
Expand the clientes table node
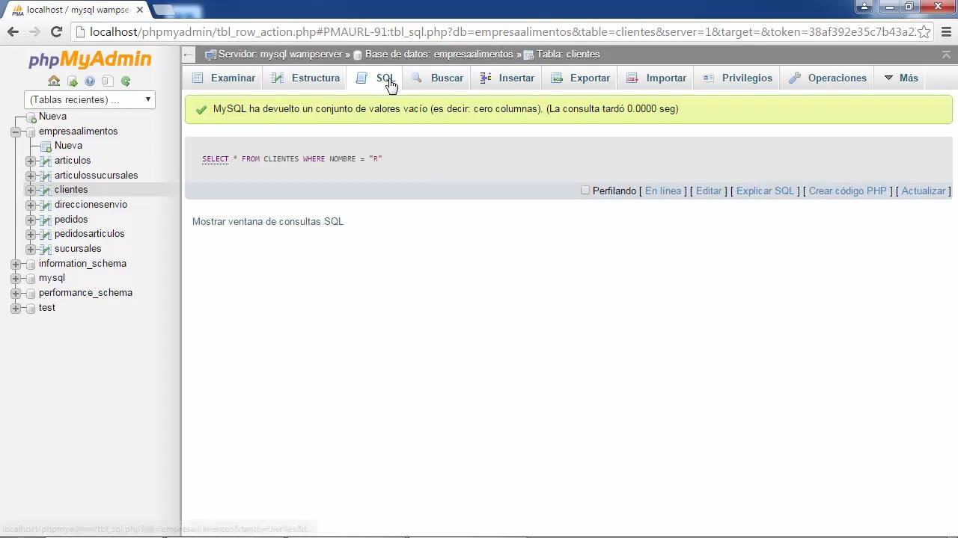click(x=31, y=190)
